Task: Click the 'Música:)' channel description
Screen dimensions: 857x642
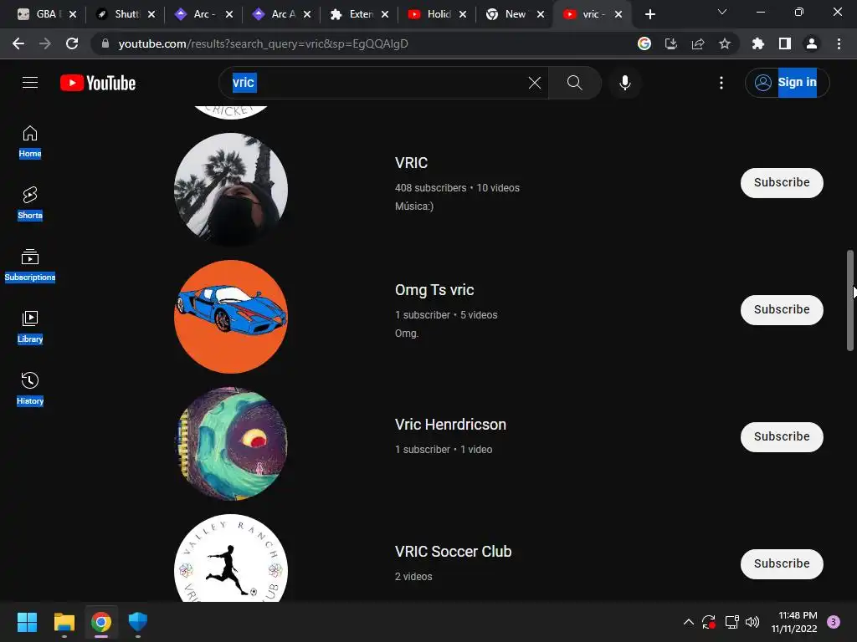Action: pyautogui.click(x=414, y=206)
